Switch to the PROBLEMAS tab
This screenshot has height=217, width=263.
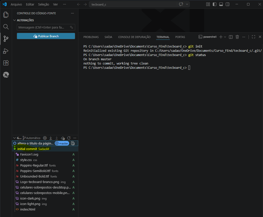click(x=91, y=37)
